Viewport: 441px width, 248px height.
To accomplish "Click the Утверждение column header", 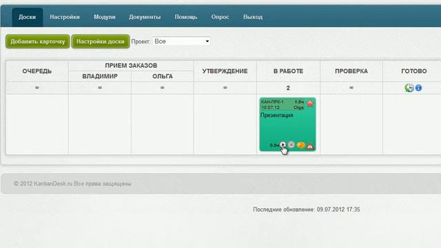I will point(225,71).
